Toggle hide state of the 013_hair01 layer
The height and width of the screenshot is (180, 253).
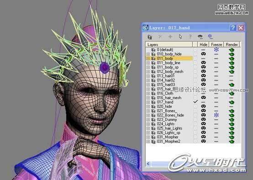[204, 76]
